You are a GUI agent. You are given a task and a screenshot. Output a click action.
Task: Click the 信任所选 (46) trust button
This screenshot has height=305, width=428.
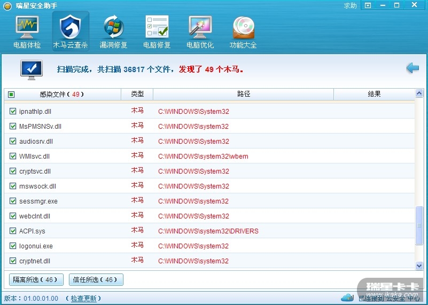[96, 280]
